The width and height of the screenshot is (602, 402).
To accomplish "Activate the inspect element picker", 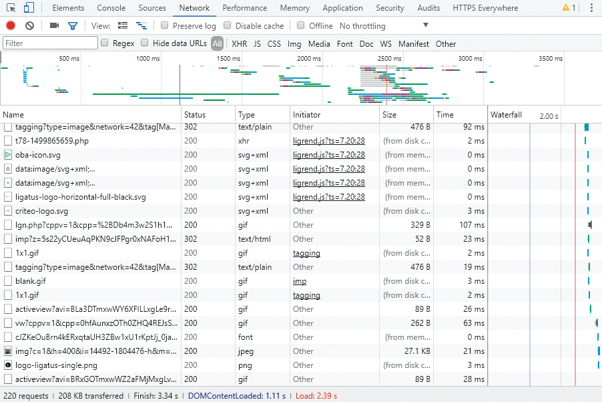I will 11,8.
